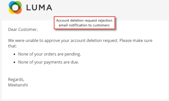Viewport: 169px width, 101px height.
Task: Click the word 'that:' before the list
Action: (x=12, y=46)
